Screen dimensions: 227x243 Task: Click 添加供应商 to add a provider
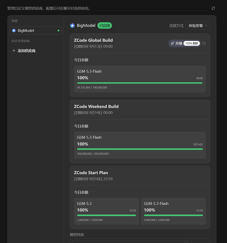(x=26, y=51)
